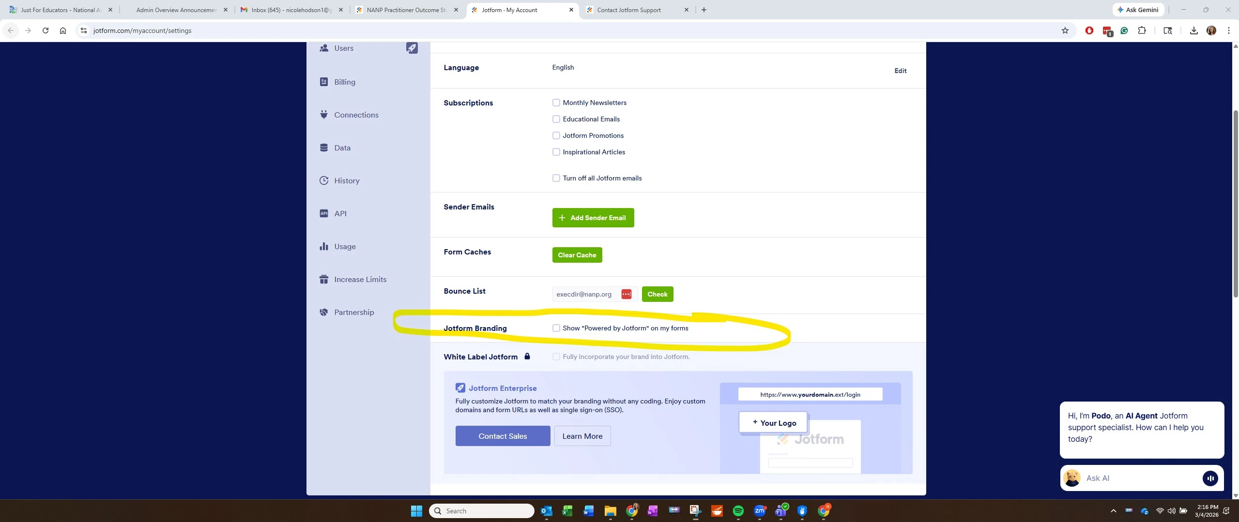
Task: Open the red ellipsis menu in Bounce List field
Action: point(626,294)
